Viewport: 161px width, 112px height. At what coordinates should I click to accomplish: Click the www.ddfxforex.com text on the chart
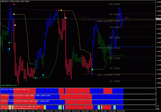tap(9, 85)
